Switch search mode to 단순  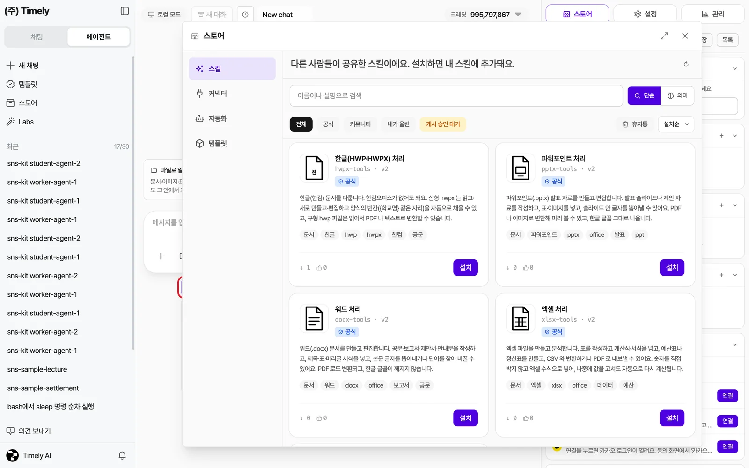click(644, 95)
